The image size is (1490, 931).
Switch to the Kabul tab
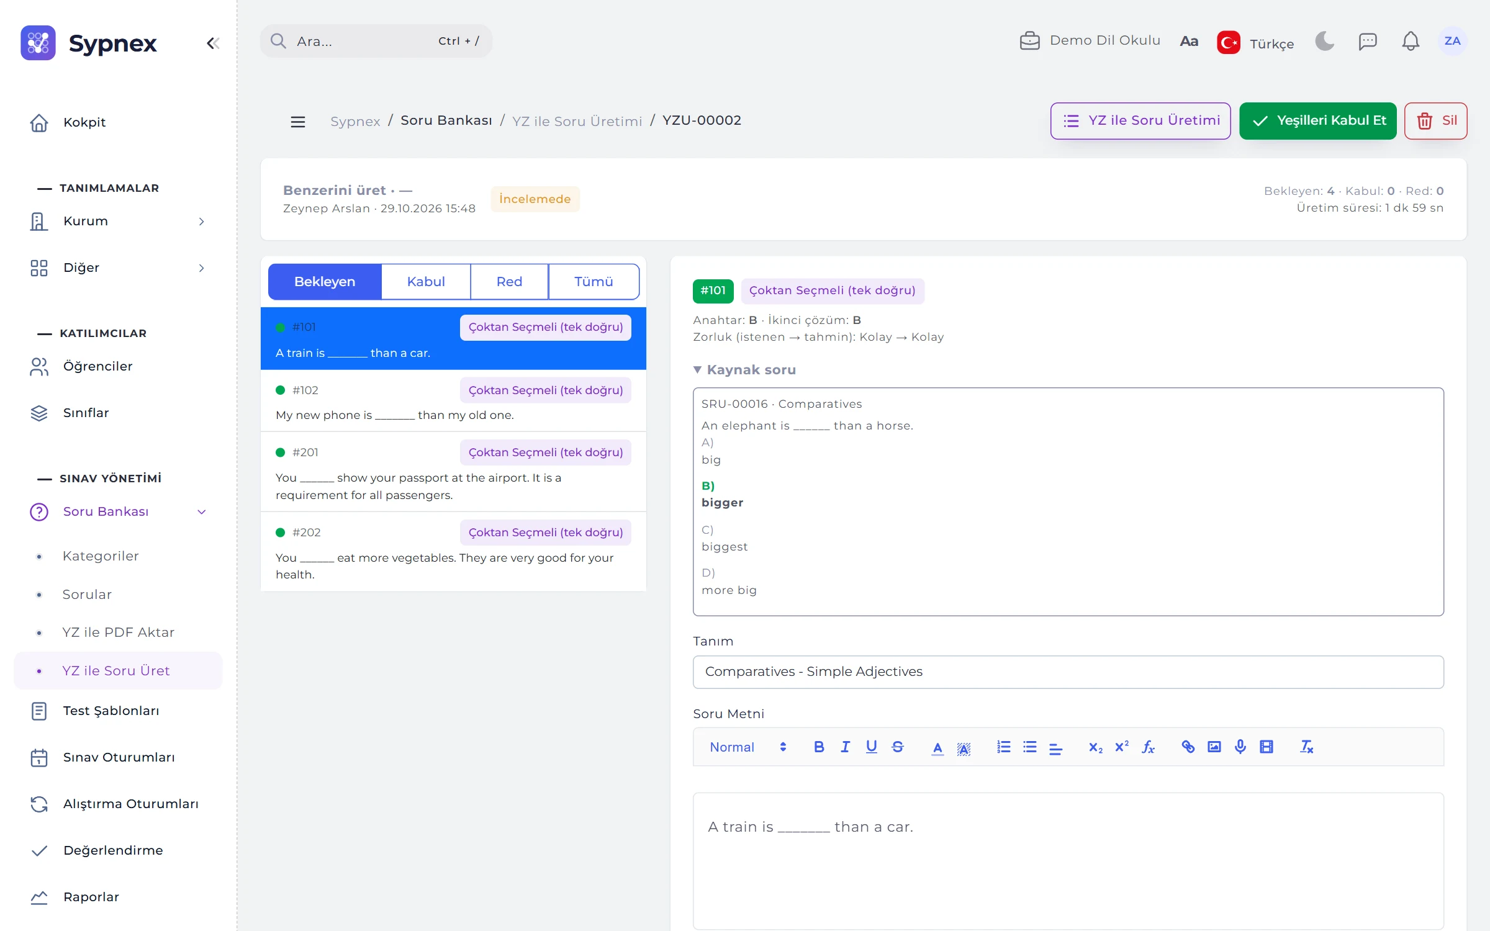(x=426, y=282)
